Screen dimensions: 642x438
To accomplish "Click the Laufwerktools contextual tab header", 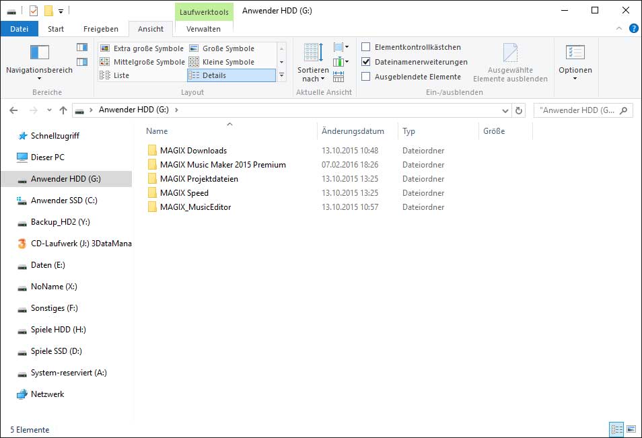I will (x=204, y=12).
